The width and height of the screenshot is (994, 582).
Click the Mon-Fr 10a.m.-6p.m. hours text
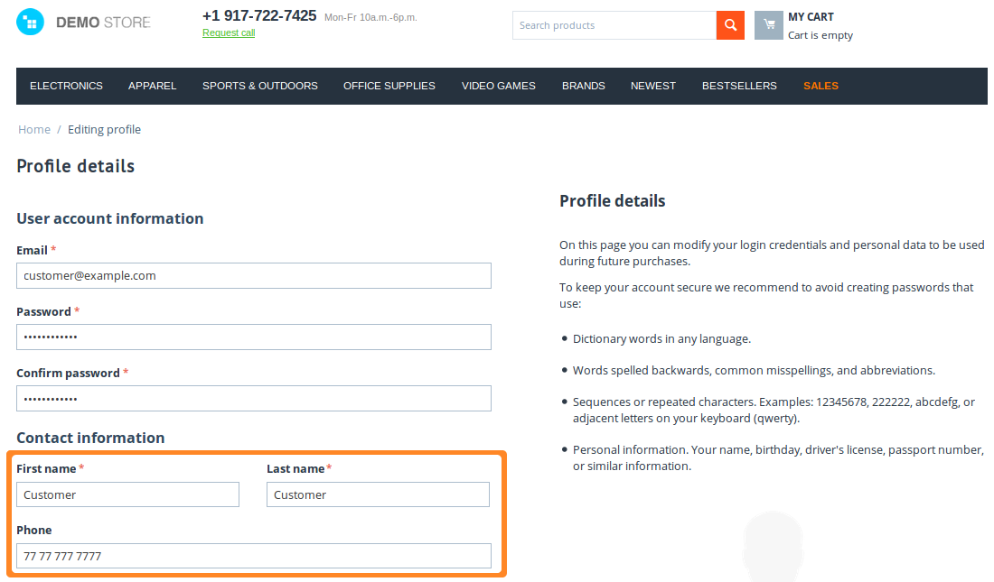(x=370, y=18)
